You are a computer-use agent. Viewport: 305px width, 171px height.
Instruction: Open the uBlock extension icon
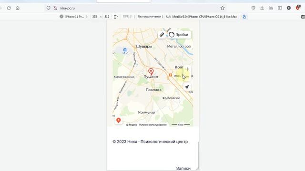point(298,8)
